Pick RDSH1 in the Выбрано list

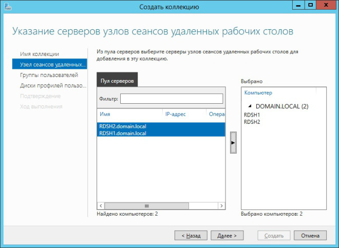click(252, 116)
